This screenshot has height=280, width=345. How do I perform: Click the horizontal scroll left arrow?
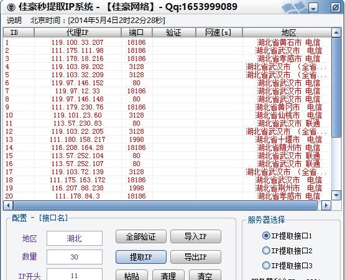coord(8,205)
